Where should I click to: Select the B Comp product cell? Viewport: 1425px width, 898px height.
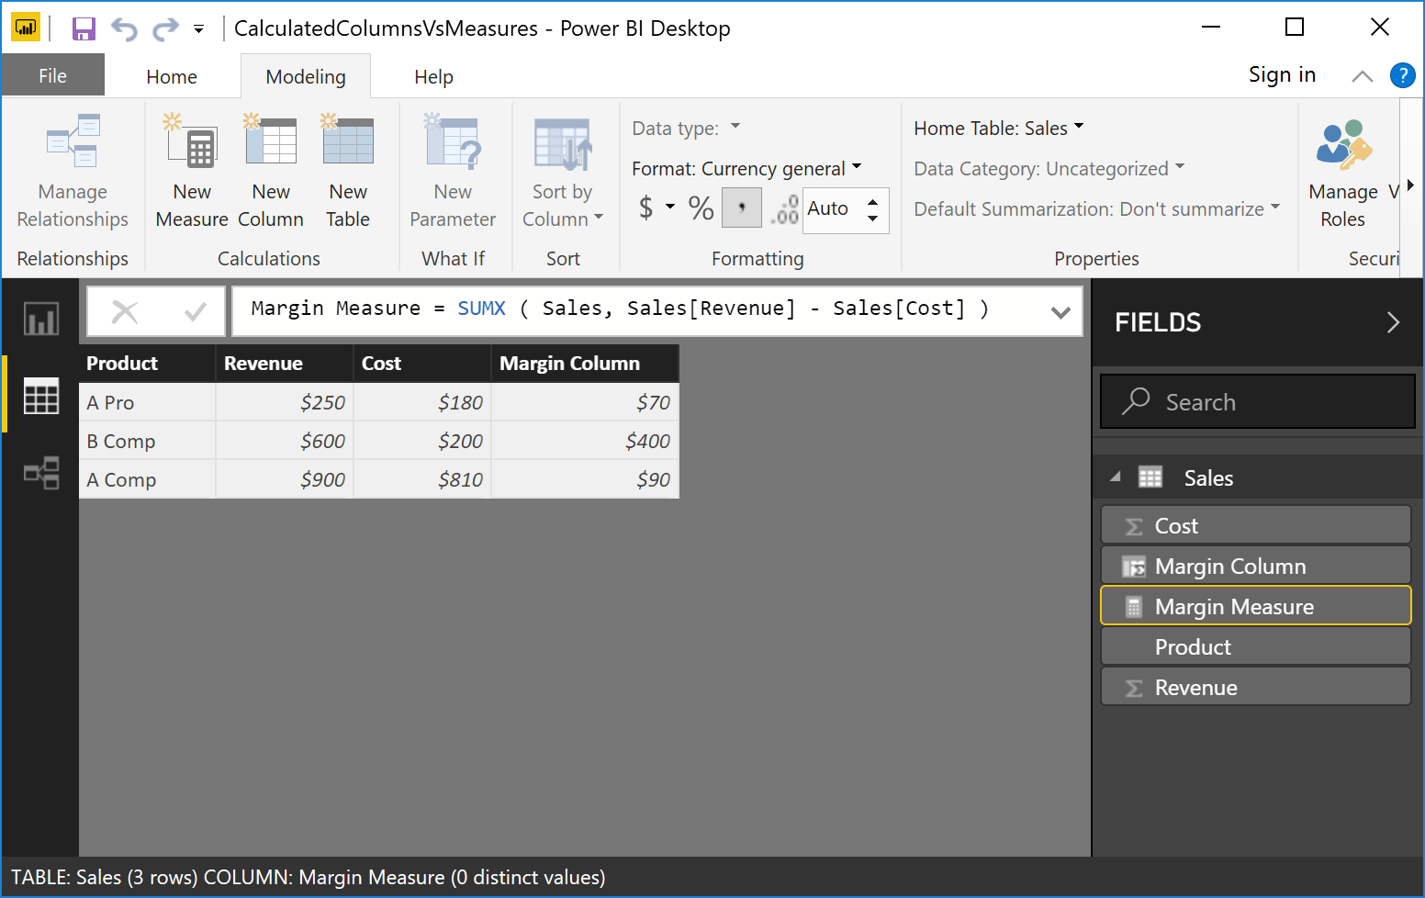pyautogui.click(x=148, y=441)
